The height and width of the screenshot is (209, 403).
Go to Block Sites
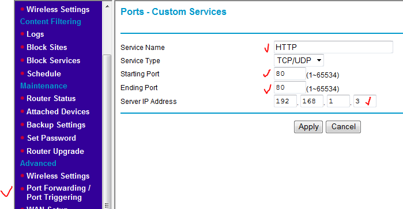[x=47, y=47]
